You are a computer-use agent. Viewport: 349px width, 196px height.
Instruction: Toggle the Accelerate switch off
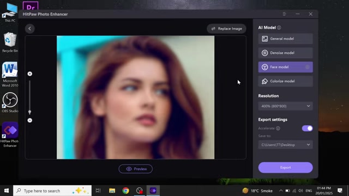click(307, 128)
